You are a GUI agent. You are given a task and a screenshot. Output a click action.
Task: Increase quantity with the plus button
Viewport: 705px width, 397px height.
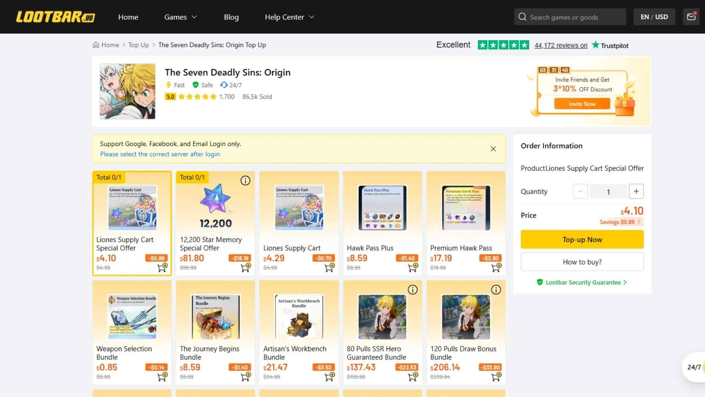pos(636,192)
